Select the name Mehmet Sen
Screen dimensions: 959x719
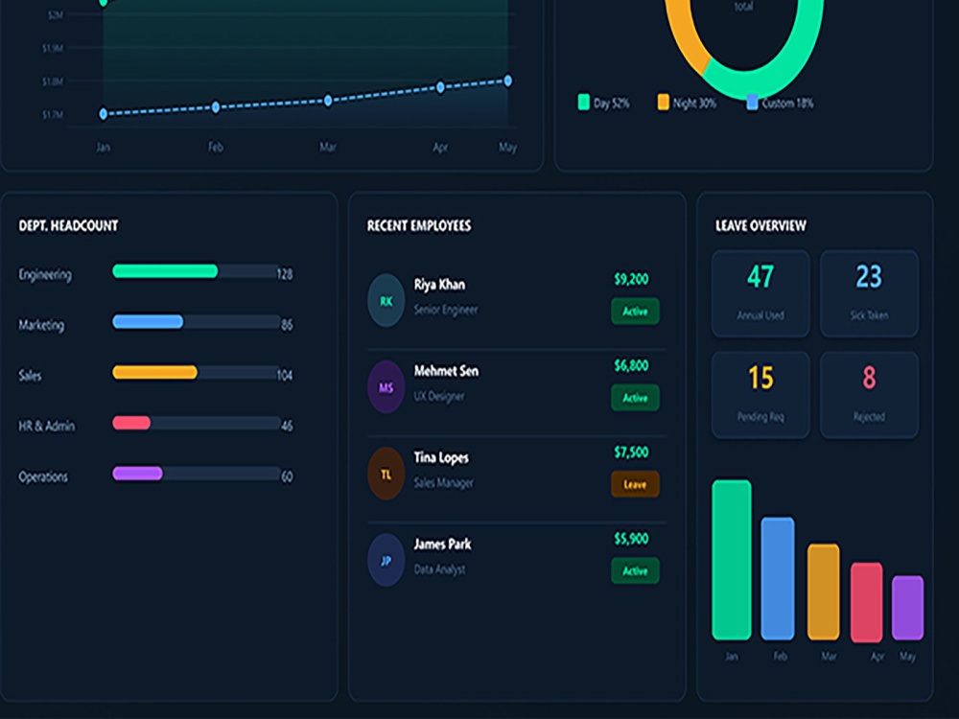tap(447, 371)
